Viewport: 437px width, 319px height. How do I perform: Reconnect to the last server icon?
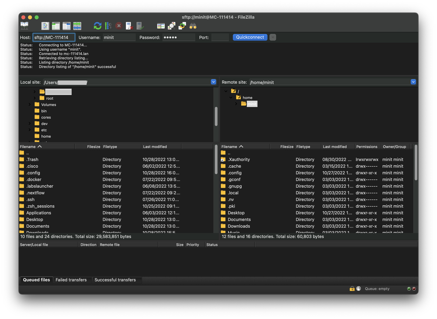coord(140,26)
